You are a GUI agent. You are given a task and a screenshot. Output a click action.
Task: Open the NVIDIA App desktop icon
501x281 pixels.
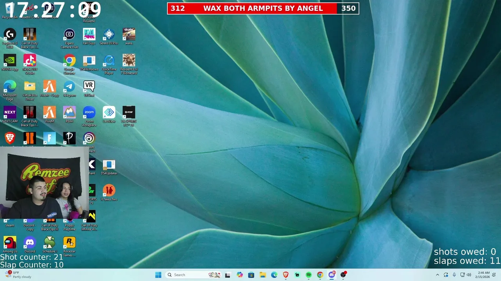click(x=10, y=63)
